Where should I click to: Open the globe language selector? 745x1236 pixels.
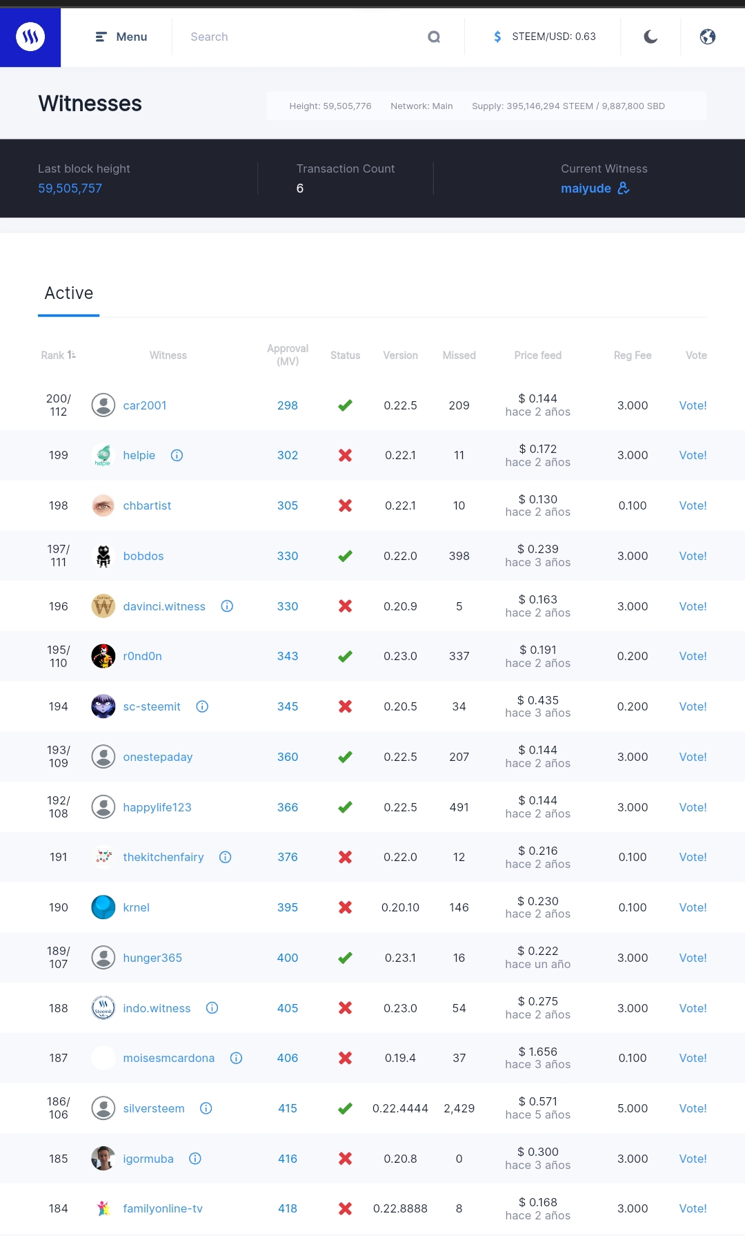708,37
